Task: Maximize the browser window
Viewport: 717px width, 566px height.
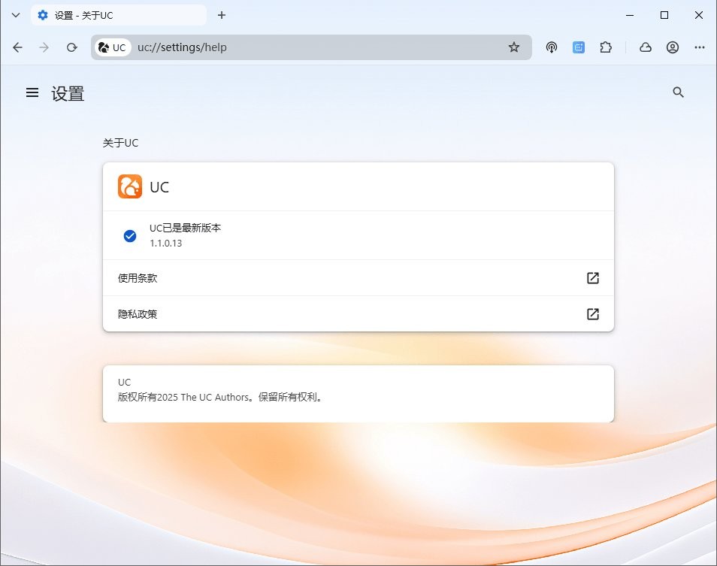Action: coord(664,15)
